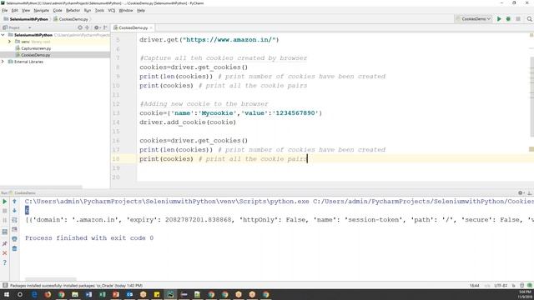534x300 pixels.
Task: Open Cortana search circle on taskbar
Action: [x=20, y=294]
